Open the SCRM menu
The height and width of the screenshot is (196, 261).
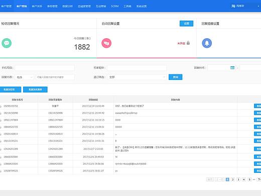[x=114, y=6]
